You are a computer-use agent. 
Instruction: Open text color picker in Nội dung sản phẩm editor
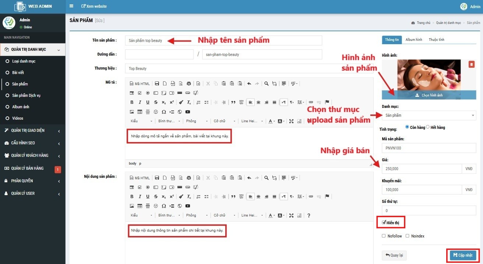click(x=271, y=215)
